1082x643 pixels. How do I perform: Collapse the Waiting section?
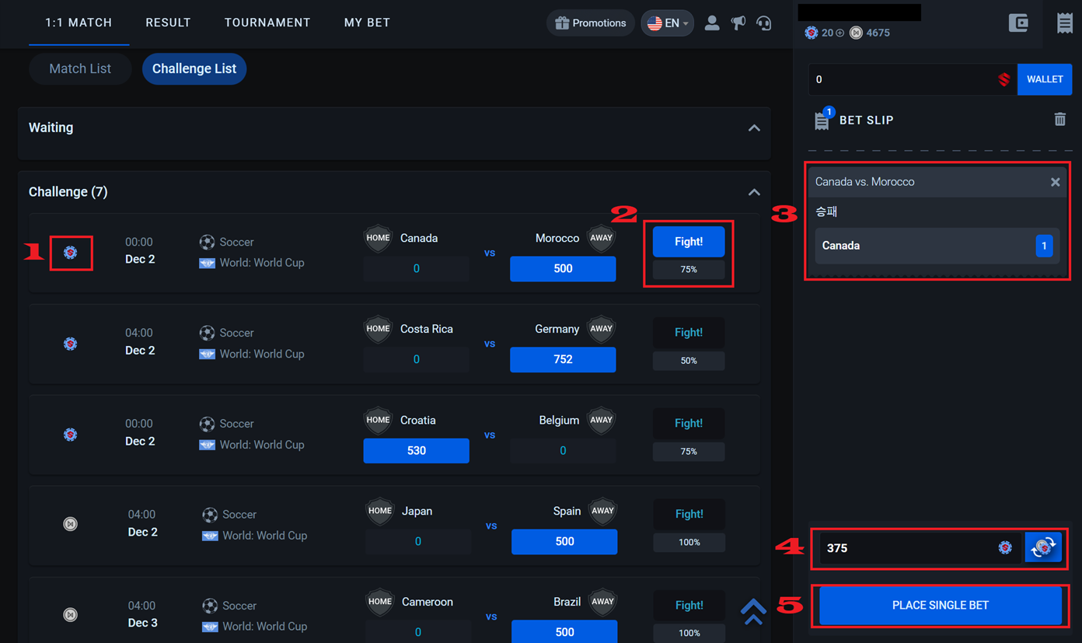(753, 128)
